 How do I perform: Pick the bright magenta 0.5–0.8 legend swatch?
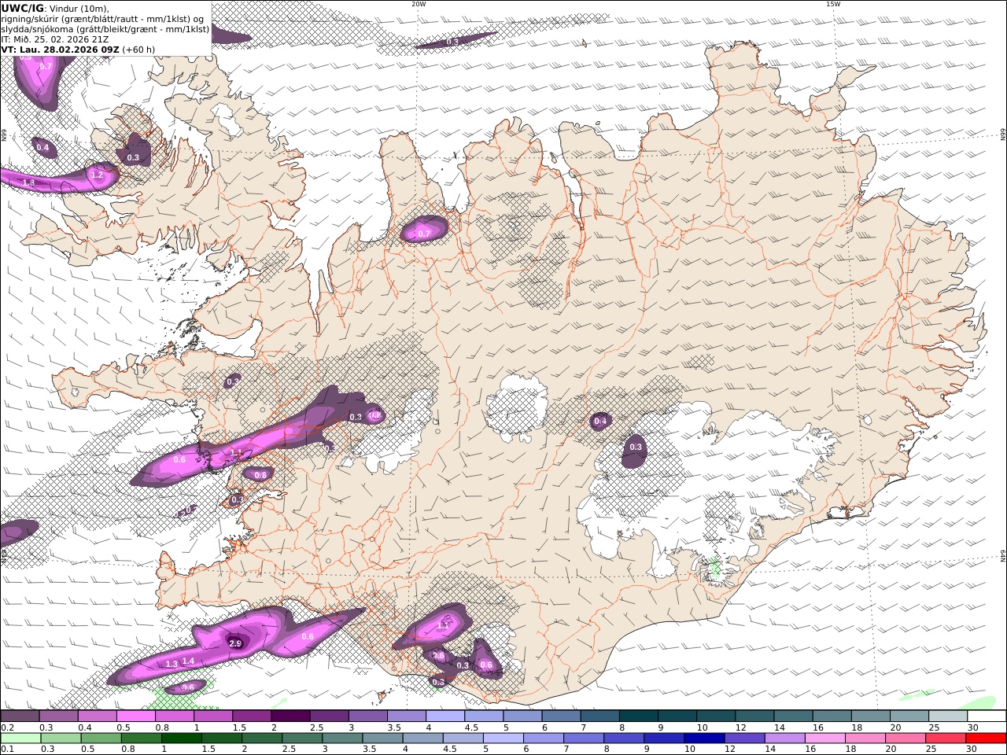(x=136, y=716)
